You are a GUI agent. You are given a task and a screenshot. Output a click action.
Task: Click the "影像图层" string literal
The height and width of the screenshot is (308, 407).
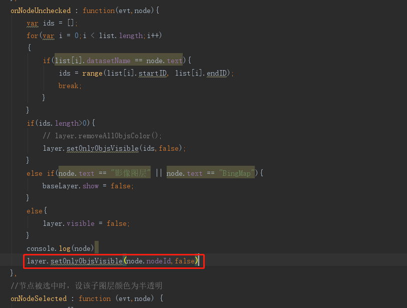(131, 173)
